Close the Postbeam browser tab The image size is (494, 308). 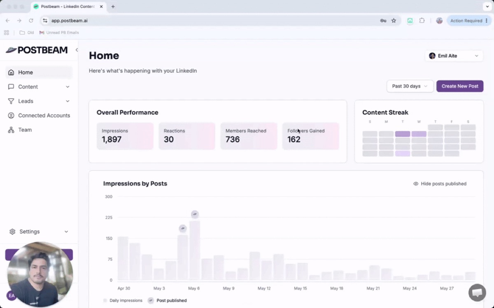coord(101,7)
